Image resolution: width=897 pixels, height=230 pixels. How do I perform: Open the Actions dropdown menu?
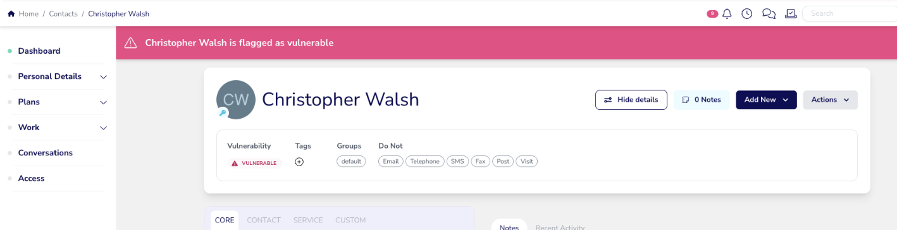[x=830, y=100]
